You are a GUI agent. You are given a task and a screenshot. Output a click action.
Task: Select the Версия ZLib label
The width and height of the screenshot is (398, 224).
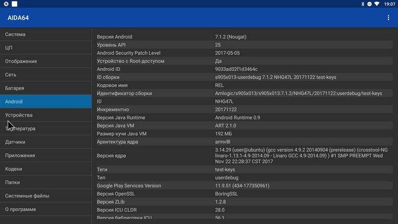coord(111,202)
